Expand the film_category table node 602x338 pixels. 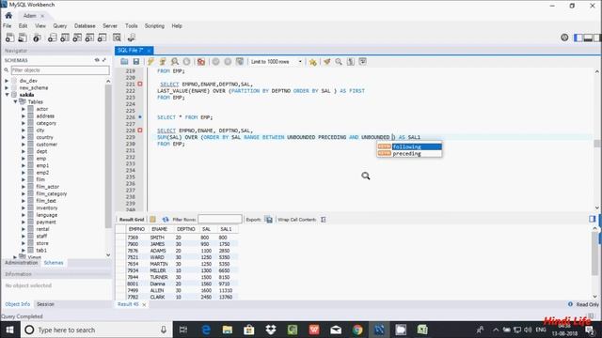pyautogui.click(x=24, y=194)
